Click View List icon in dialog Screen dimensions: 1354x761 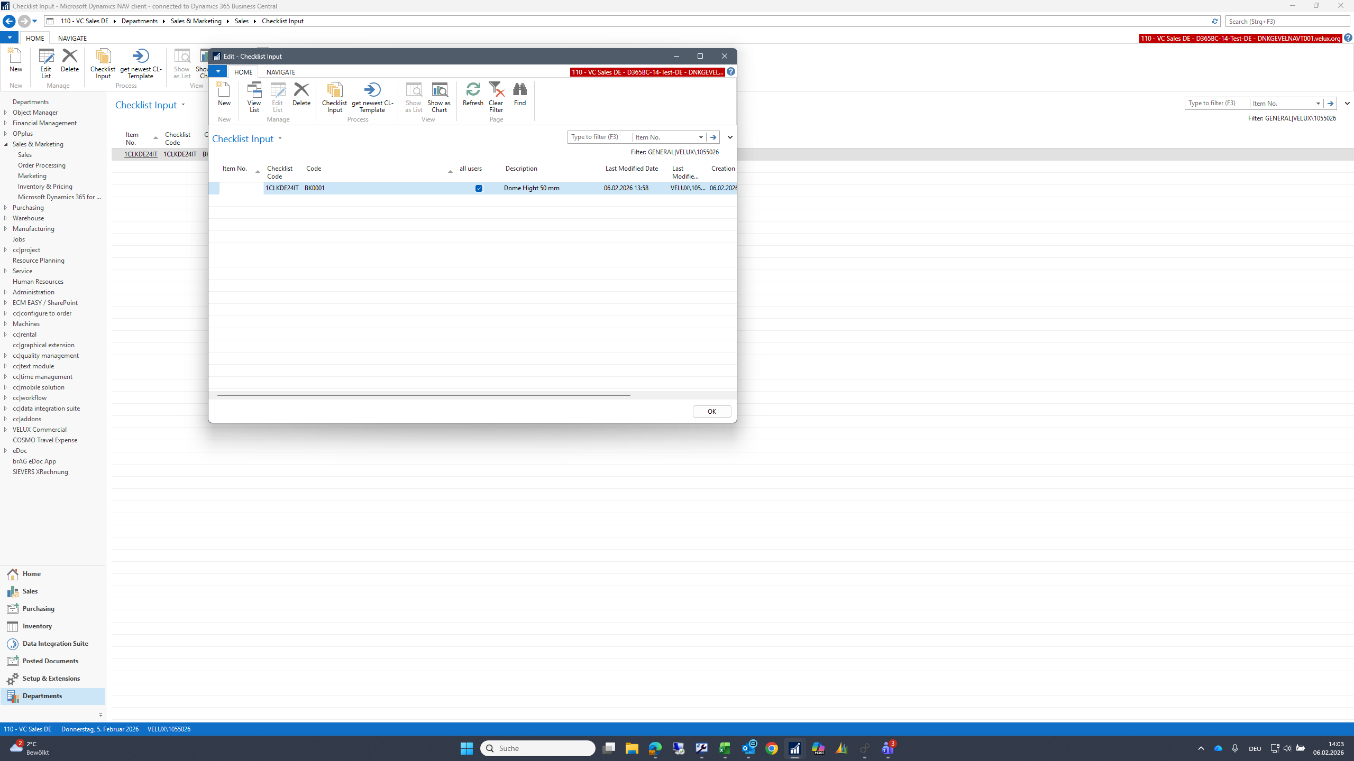tap(254, 98)
